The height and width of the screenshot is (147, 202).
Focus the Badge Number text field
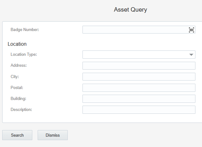[139, 29]
